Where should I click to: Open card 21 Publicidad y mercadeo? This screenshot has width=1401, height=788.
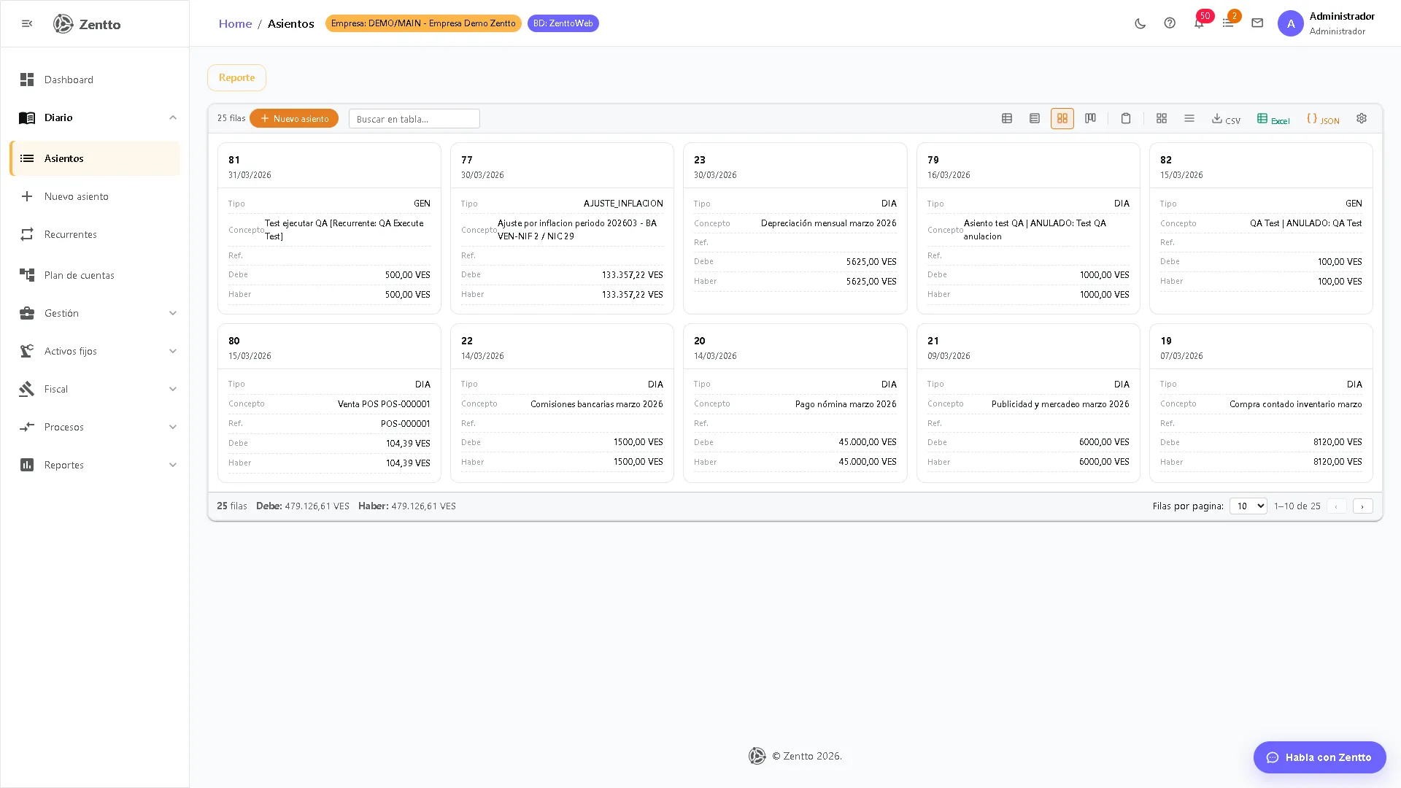[1028, 403]
